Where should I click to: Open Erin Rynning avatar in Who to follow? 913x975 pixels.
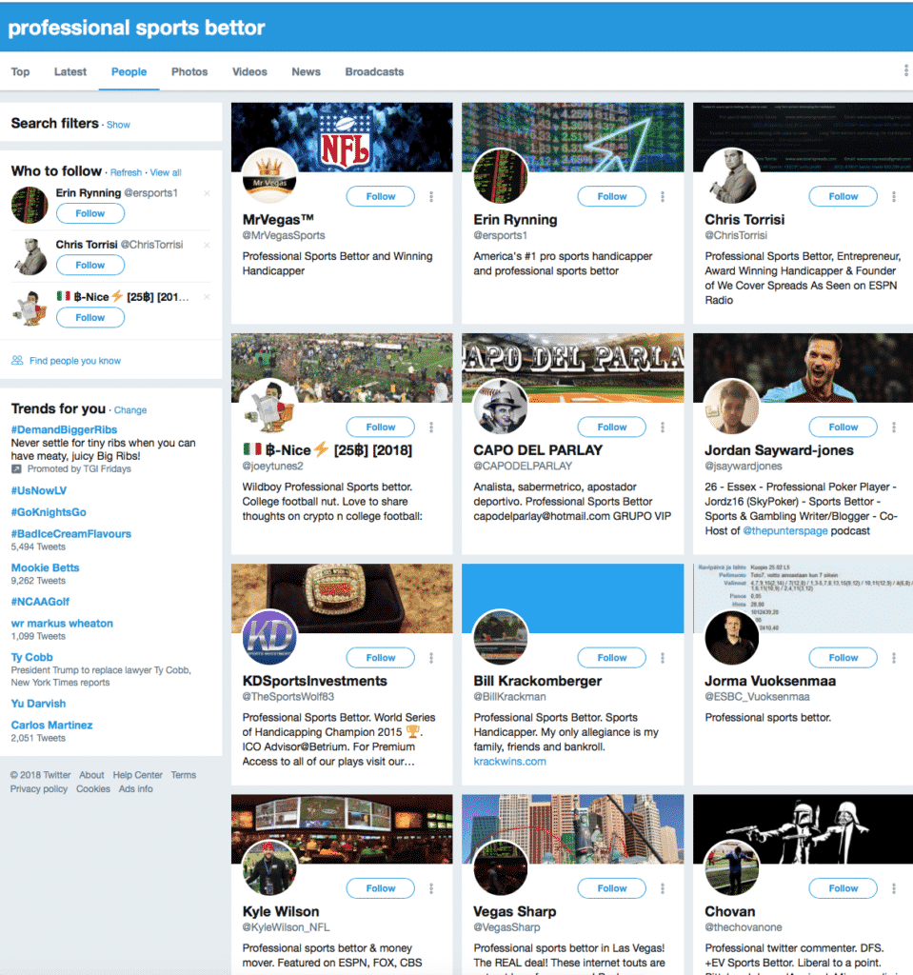tap(30, 205)
